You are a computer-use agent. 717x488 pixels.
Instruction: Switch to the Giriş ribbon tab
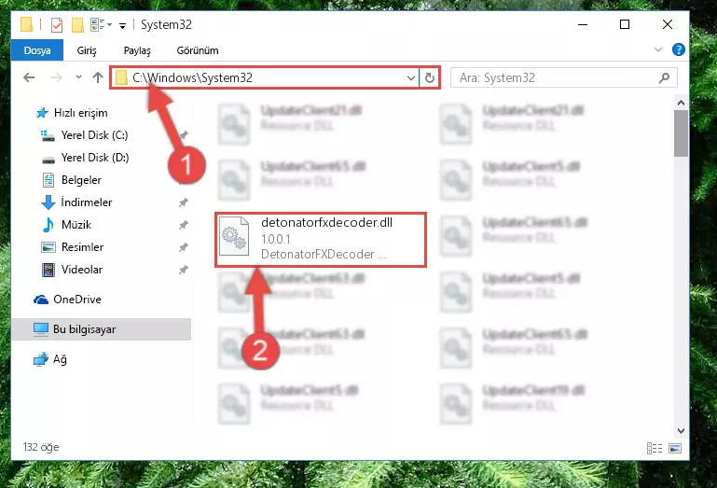coord(87,50)
